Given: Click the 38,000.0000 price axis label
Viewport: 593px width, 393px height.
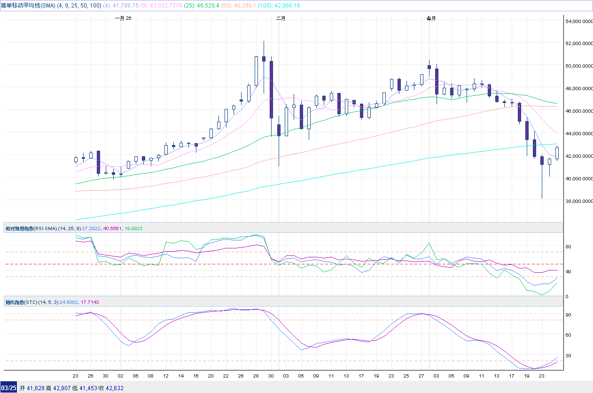Looking at the screenshot, I should (x=577, y=201).
